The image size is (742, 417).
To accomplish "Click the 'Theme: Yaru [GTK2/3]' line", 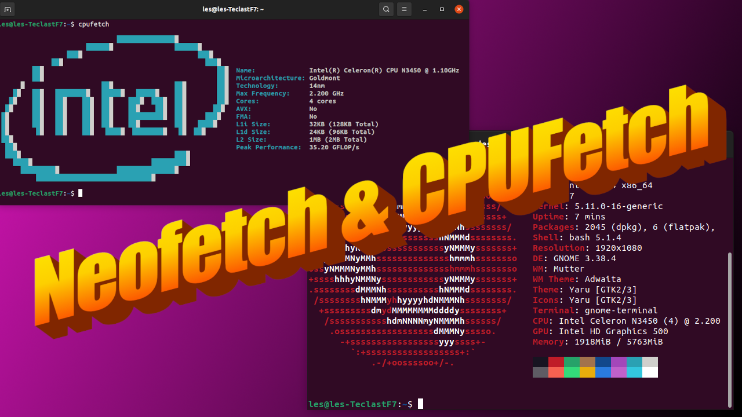I will click(x=585, y=290).
